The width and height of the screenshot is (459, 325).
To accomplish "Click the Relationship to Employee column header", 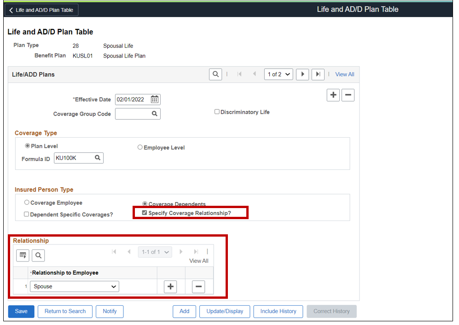I will pos(65,273).
